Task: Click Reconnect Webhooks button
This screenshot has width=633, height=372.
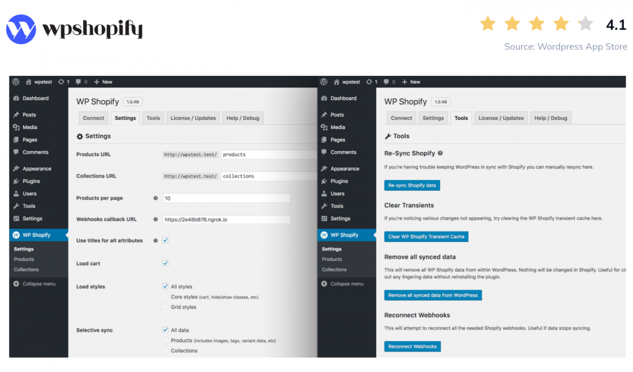Action: (x=413, y=346)
